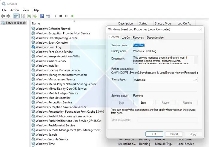This screenshot has height=147, width=209.
Task: Switch to the Dependencies tab
Action: click(x=155, y=38)
